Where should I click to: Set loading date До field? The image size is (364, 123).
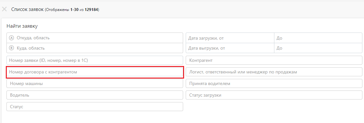pyautogui.click(x=318, y=38)
